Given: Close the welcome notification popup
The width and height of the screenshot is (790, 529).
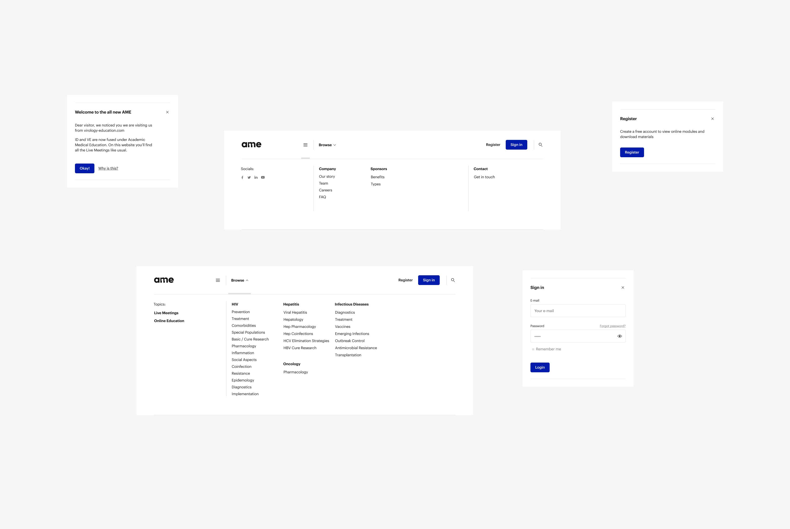Looking at the screenshot, I should pos(168,111).
